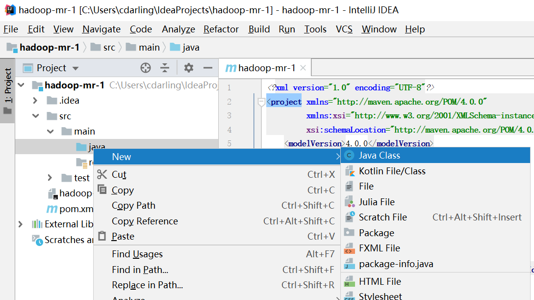Open the Navigate menu

[102, 29]
